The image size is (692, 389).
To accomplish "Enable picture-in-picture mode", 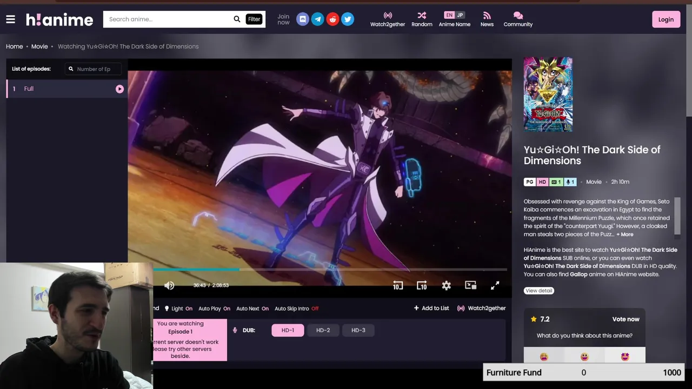I will (470, 285).
